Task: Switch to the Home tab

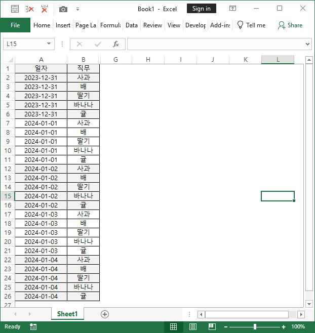Action: (42, 25)
